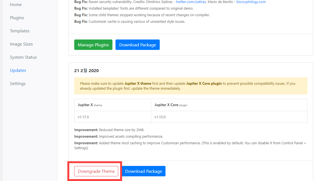
Task: Click the child themes bug fix line
Action: [142, 15]
